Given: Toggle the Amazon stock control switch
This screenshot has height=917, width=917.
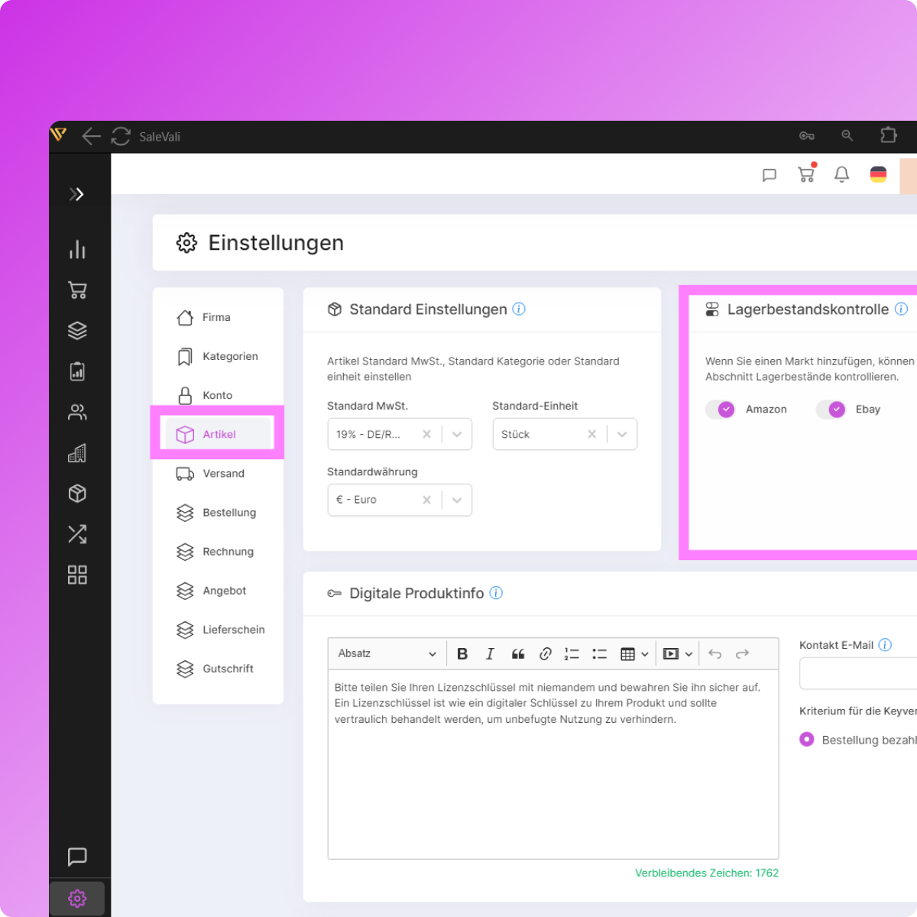Looking at the screenshot, I should 720,410.
